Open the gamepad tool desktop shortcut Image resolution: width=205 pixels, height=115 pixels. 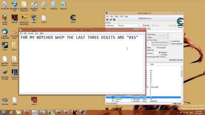5,101
